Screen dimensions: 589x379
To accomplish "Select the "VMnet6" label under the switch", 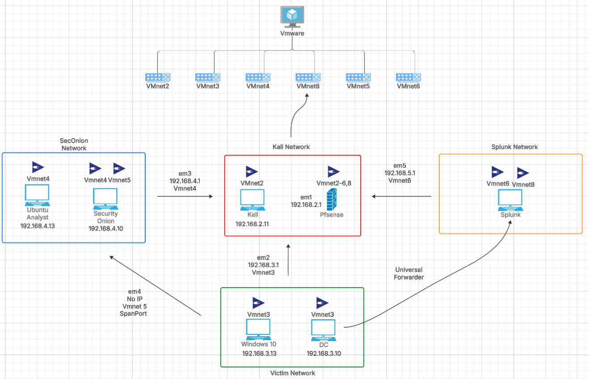I will click(408, 86).
